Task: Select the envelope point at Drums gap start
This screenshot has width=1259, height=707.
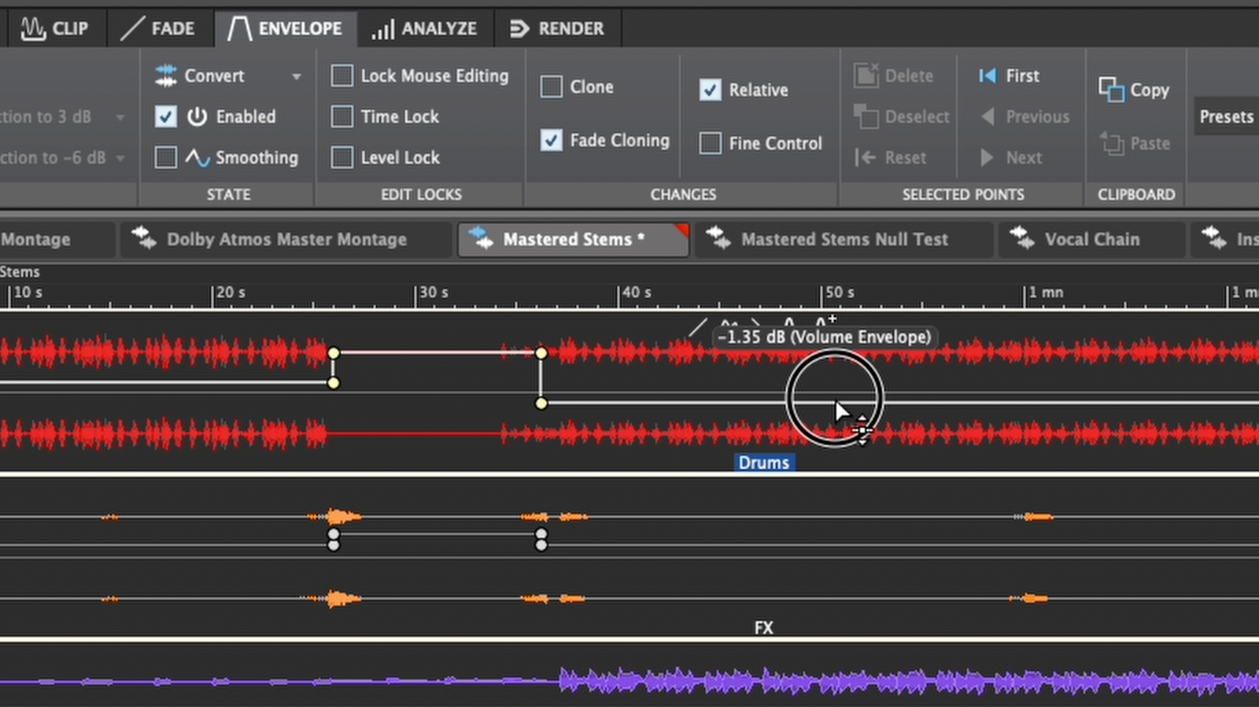Action: click(334, 353)
